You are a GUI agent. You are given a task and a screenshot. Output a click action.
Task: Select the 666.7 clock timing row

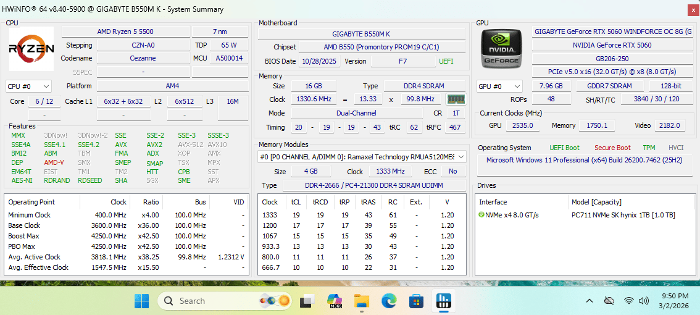tap(362, 267)
